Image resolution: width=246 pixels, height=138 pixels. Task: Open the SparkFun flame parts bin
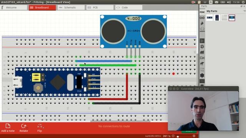point(202,23)
